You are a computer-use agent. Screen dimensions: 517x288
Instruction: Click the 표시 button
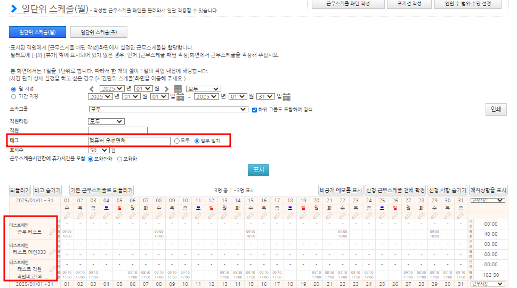click(258, 170)
